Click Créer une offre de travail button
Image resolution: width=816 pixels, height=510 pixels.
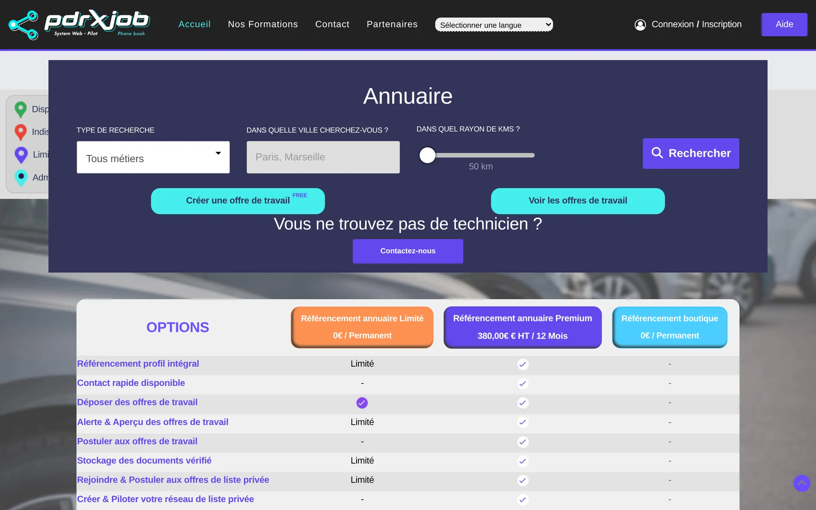click(x=238, y=201)
